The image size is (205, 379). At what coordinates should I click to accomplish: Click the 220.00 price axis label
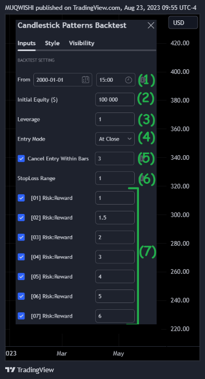180,329
